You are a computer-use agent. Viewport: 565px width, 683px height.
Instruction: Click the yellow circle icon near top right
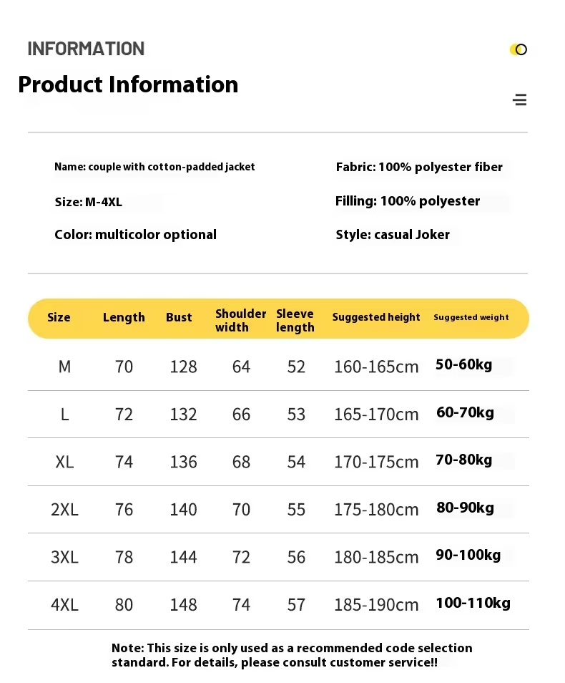pyautogui.click(x=519, y=49)
